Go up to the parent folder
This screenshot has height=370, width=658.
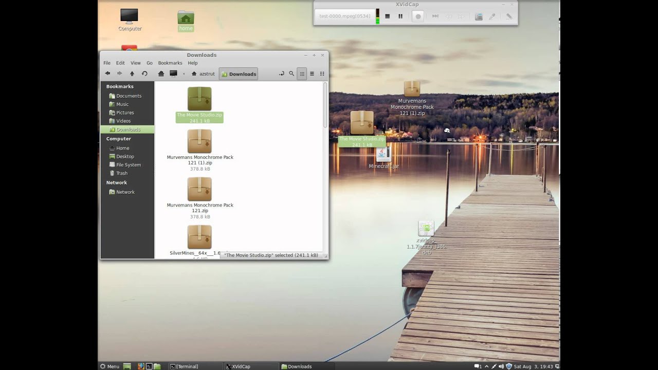pos(132,73)
